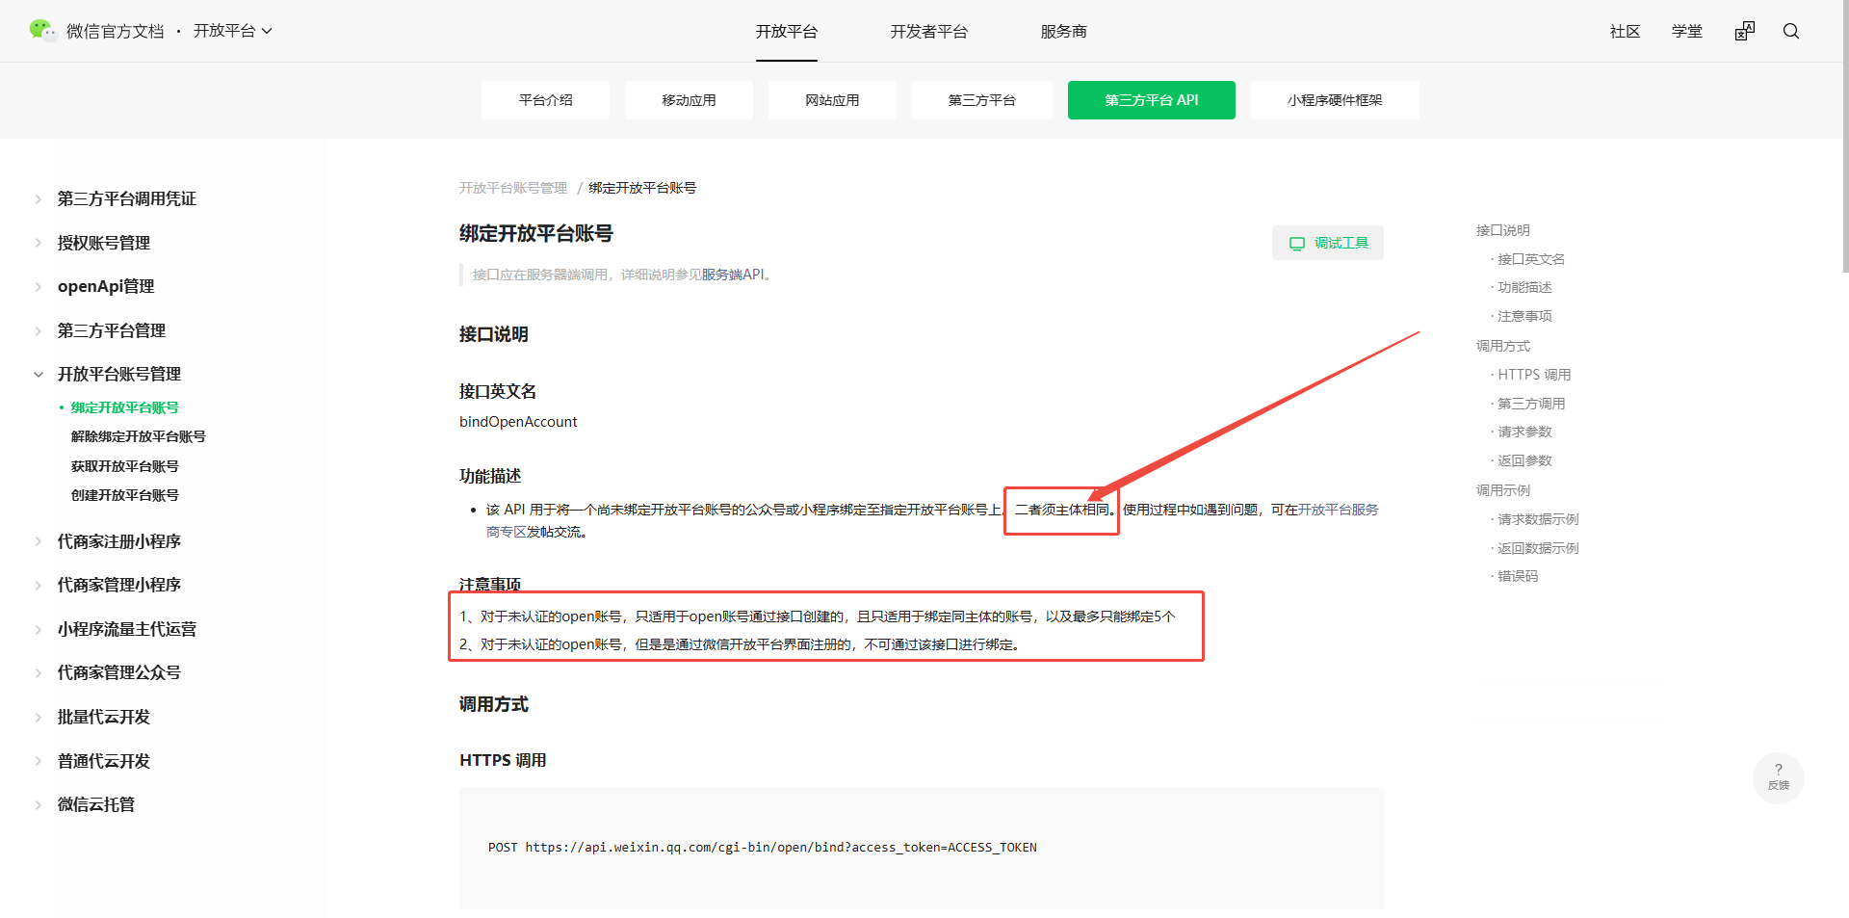Click the 绑定开放平台账号 page heading
1849x918 pixels.
[x=536, y=233]
